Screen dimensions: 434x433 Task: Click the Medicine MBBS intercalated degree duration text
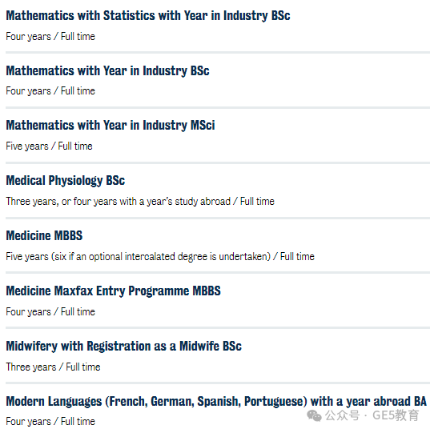point(160,257)
